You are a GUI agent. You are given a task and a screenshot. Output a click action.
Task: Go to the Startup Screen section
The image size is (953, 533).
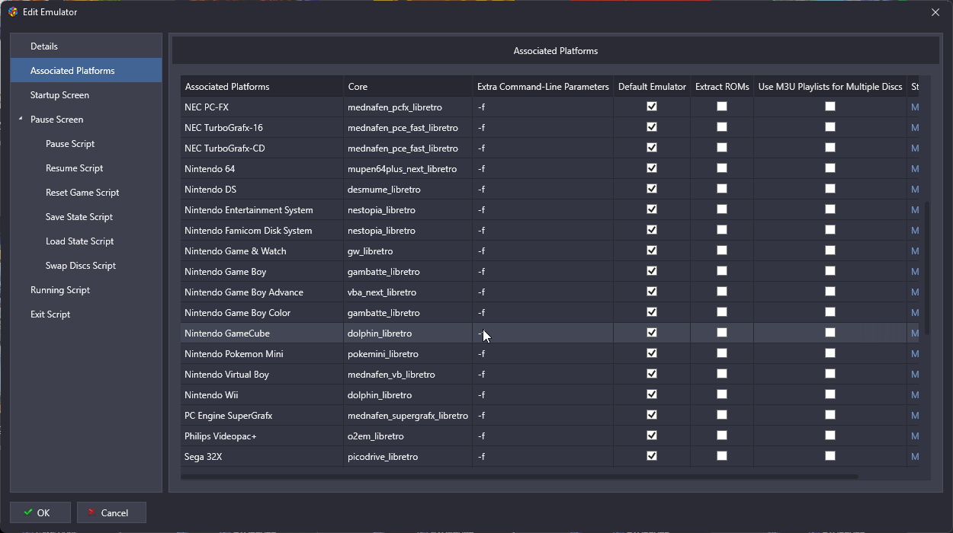[86, 95]
